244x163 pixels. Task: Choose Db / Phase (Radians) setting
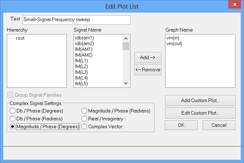pos(13,119)
